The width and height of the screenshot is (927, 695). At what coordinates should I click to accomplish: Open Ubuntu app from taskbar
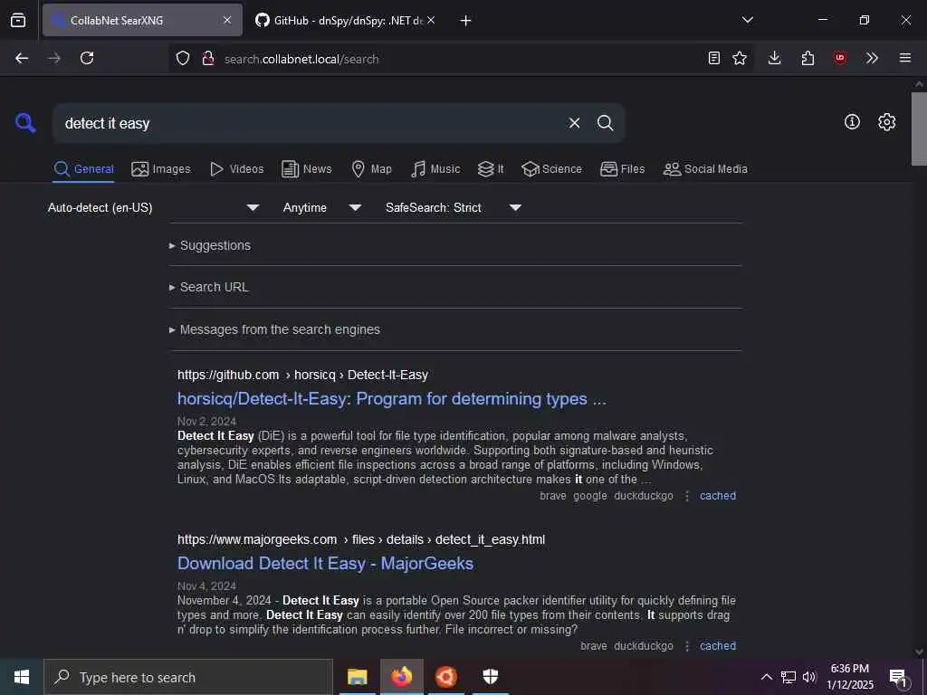point(446,677)
